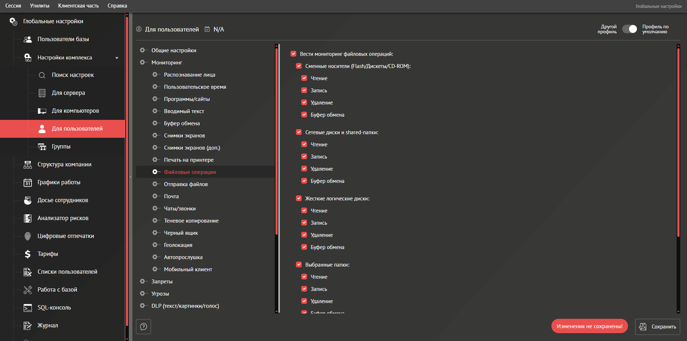Expand the Запреты tree node

[142, 282]
